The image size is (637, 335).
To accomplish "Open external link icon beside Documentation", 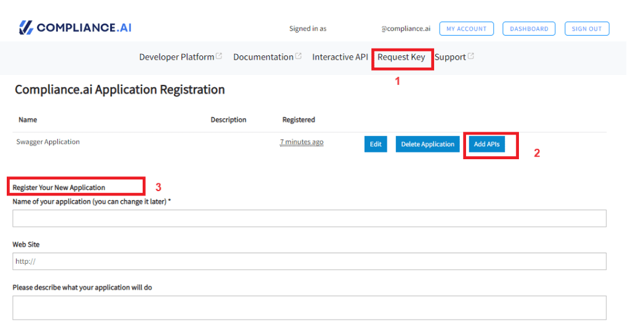I will [298, 56].
